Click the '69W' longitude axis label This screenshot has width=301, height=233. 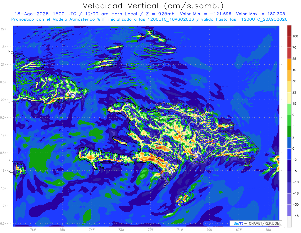tap(239, 229)
